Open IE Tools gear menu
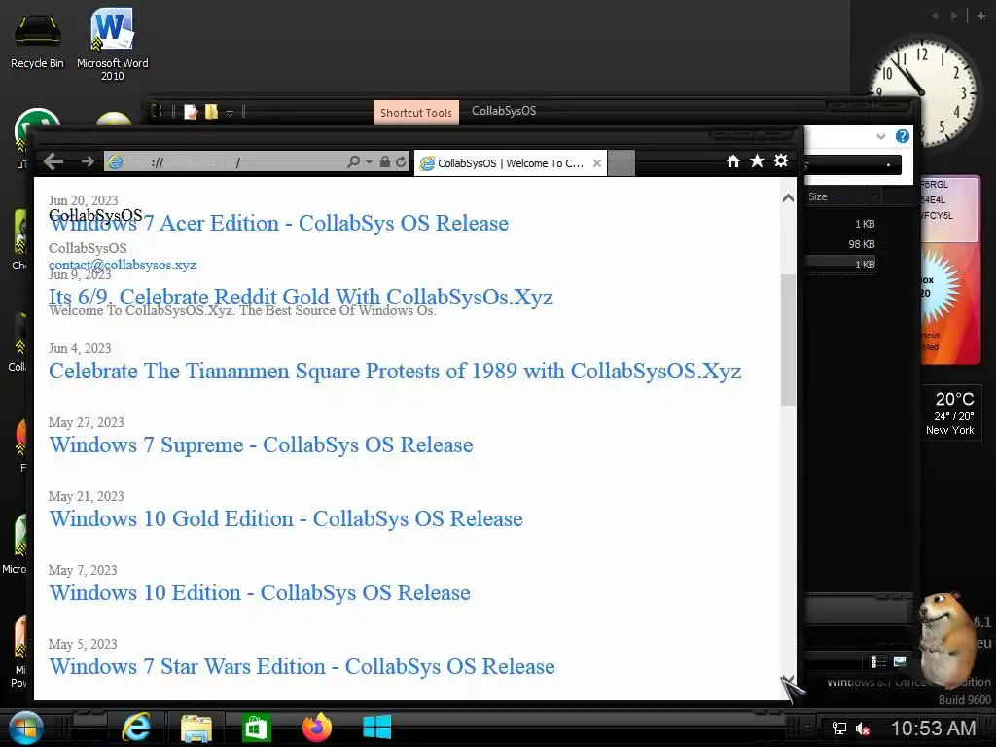Viewport: 996px width, 747px height. 781,161
